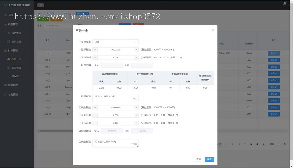The image size is (293, 168).
Task: Click the green import button
Action: (43, 19)
